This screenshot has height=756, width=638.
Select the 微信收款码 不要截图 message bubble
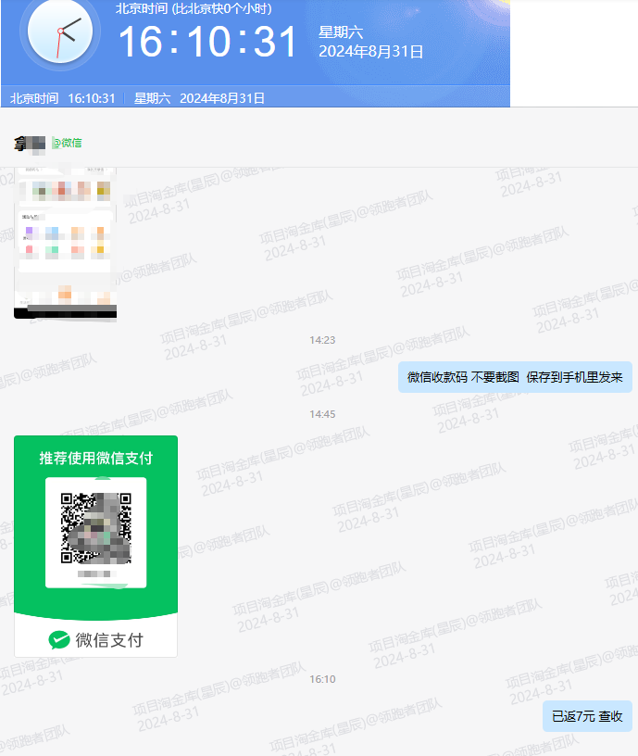(x=515, y=377)
